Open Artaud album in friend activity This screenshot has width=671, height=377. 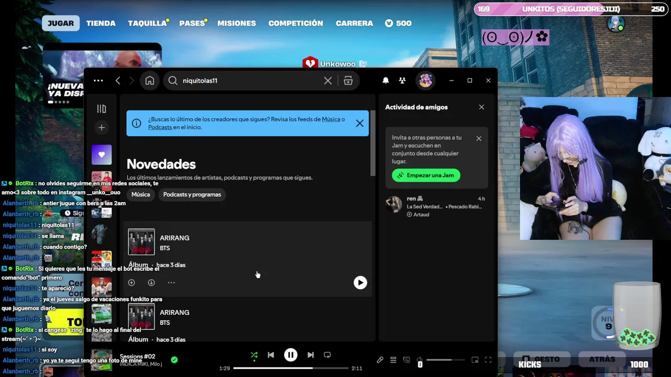coord(421,215)
